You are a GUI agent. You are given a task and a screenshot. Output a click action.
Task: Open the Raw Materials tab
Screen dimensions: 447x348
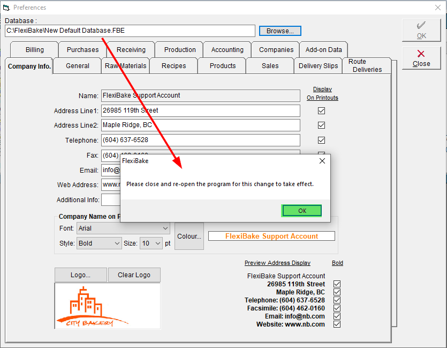click(x=125, y=66)
